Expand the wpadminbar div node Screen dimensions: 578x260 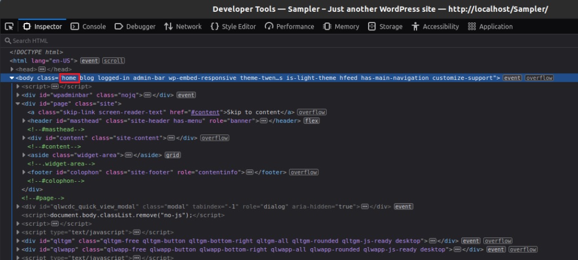point(18,95)
